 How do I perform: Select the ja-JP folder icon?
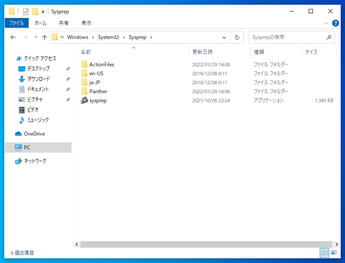pos(84,82)
